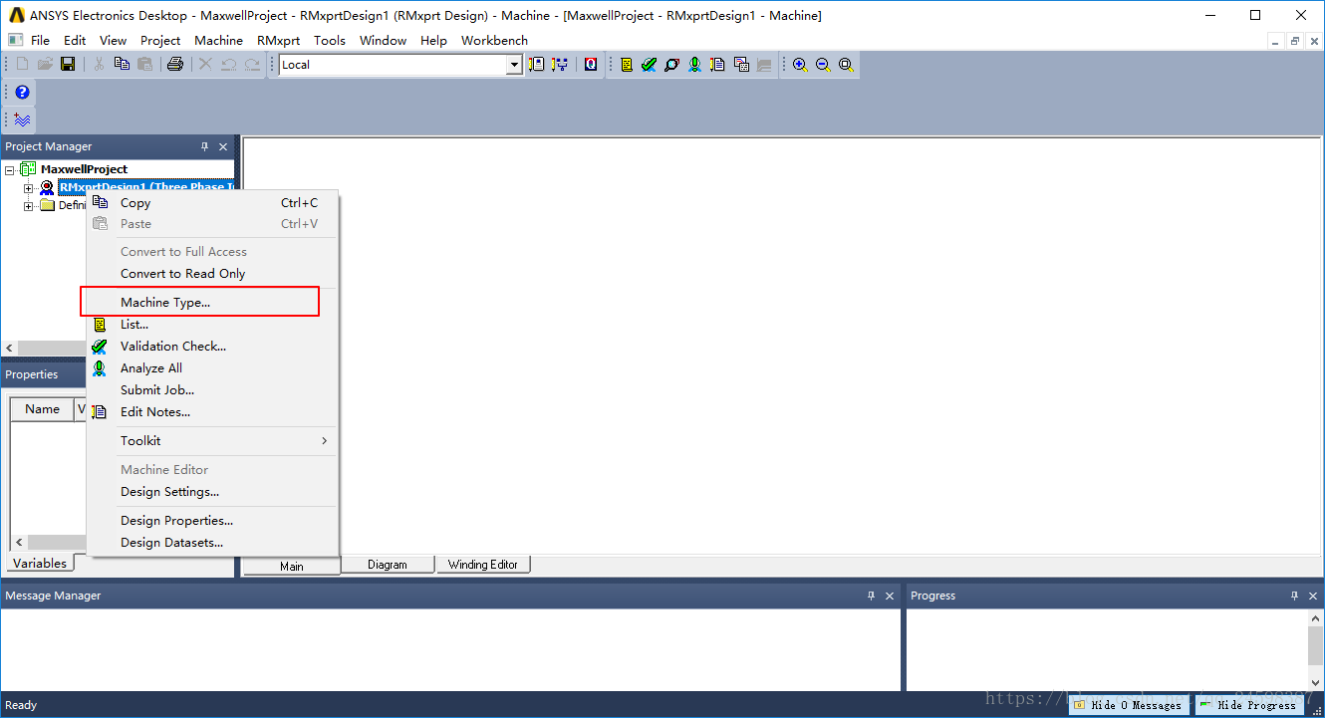Image resolution: width=1325 pixels, height=718 pixels.
Task: Click Progress panel scrollbar down arrow
Action: [1316, 682]
